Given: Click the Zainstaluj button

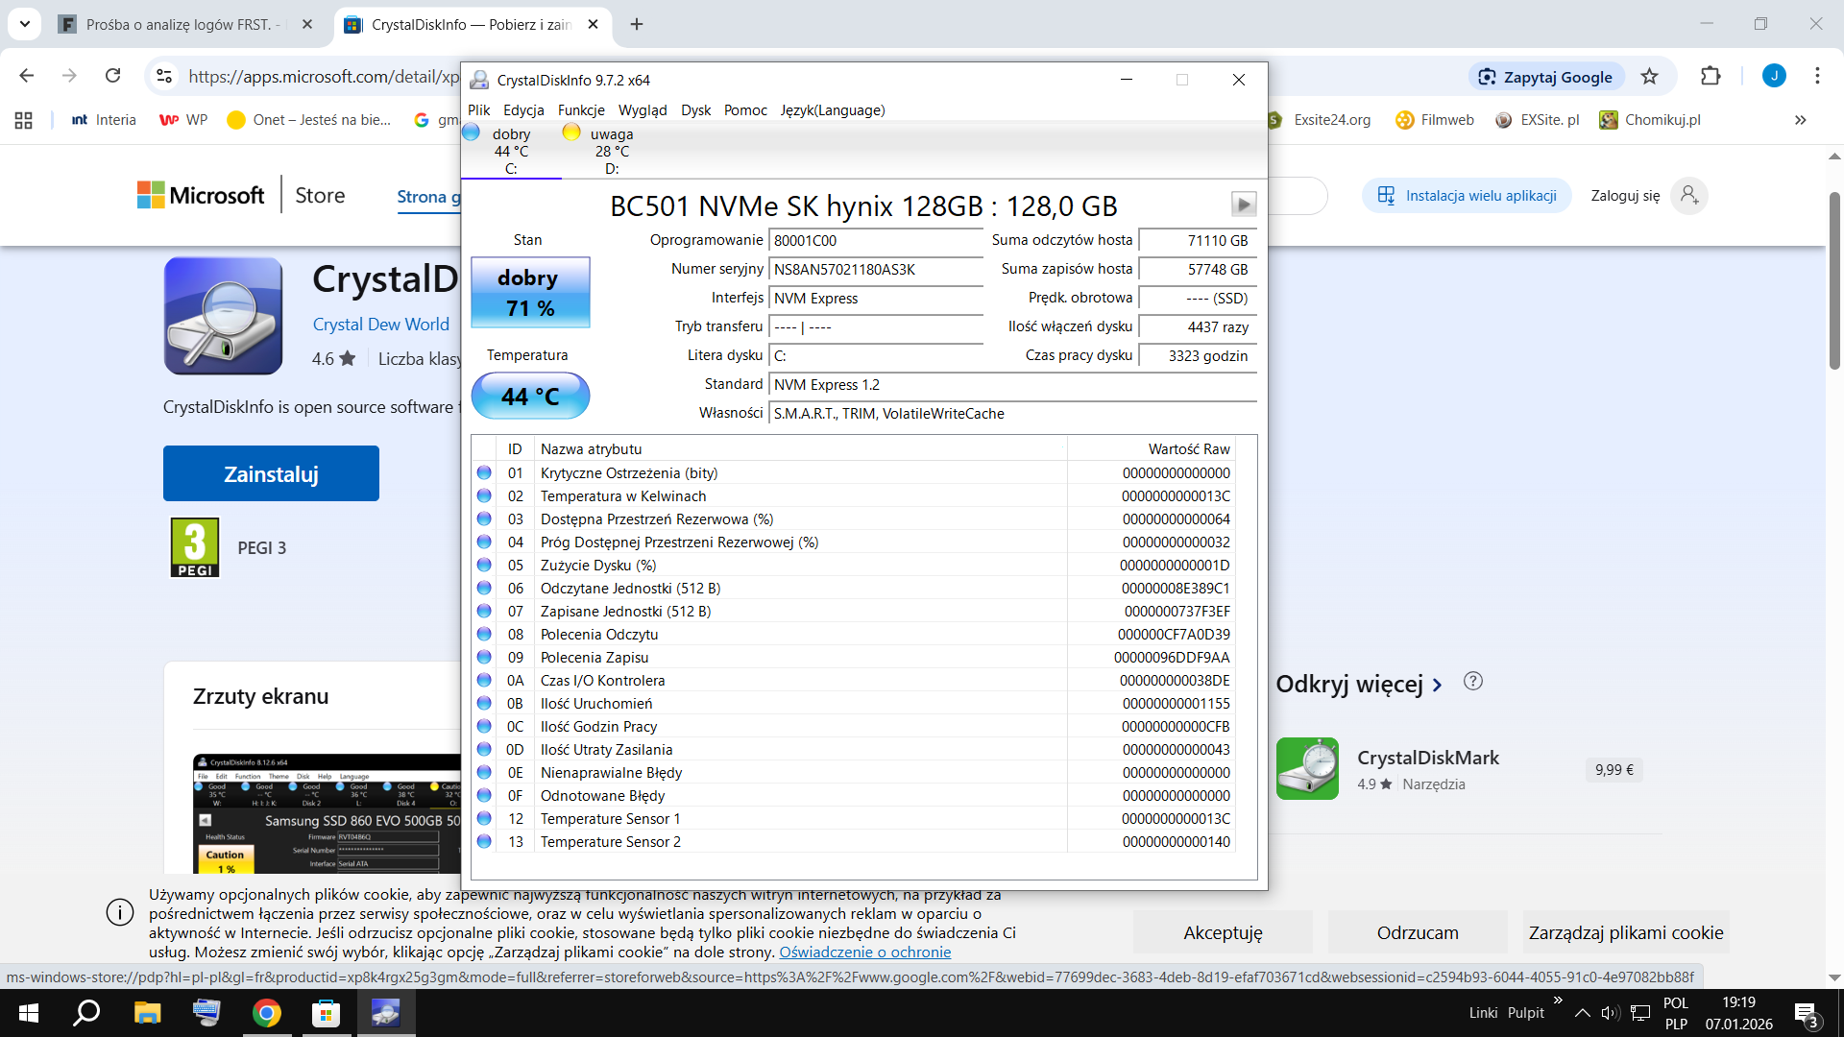Looking at the screenshot, I should 271,473.
